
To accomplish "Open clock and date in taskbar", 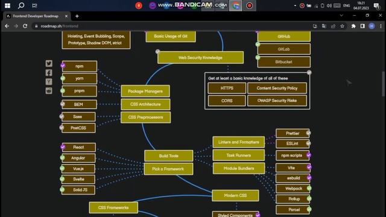I will (x=361, y=5).
